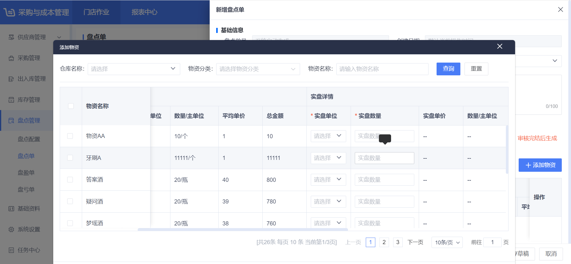Click 实盘数量 input for 梦瑶酒
The height and width of the screenshot is (264, 571).
coord(384,223)
